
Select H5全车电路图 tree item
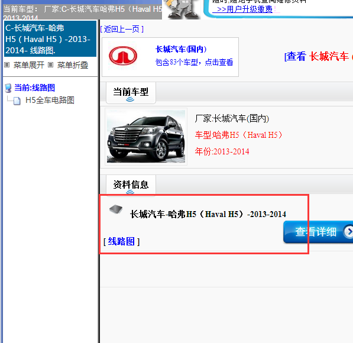50,100
